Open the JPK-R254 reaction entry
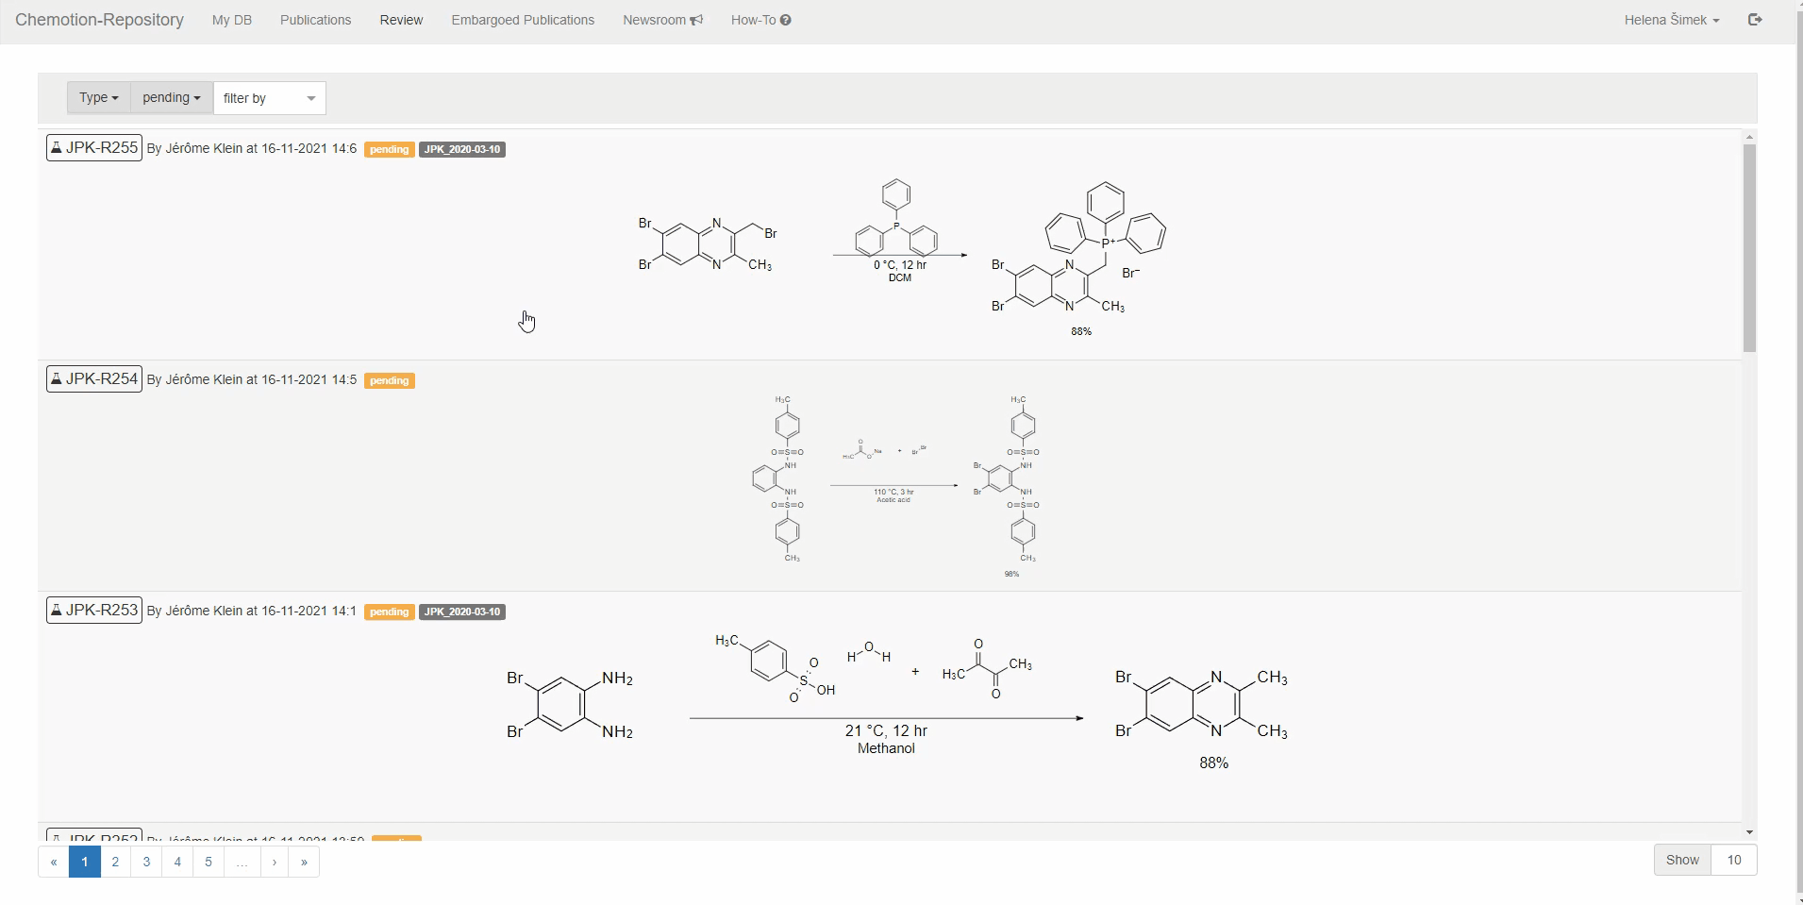Image resolution: width=1803 pixels, height=905 pixels. pyautogui.click(x=94, y=379)
